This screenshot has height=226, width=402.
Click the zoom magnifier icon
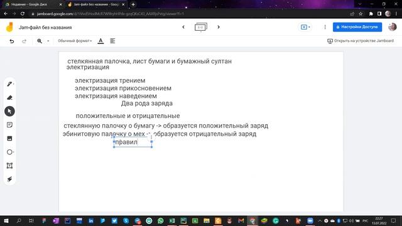[x=40, y=41]
